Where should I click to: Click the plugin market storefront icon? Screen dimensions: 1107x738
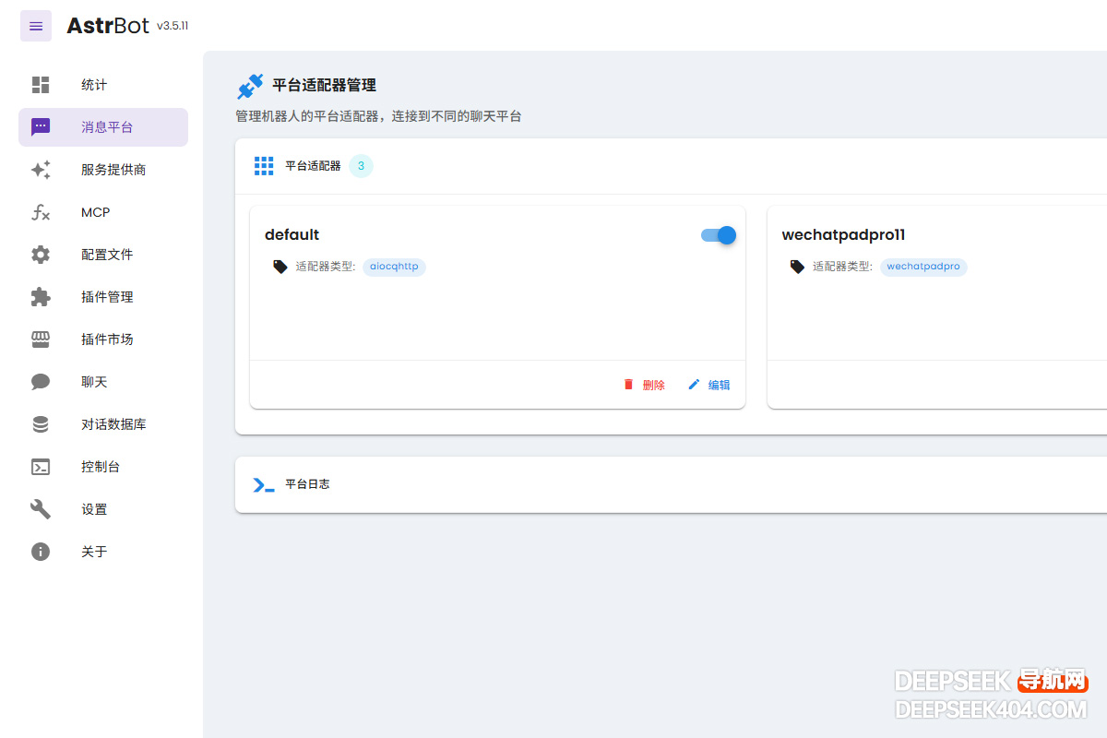click(41, 339)
